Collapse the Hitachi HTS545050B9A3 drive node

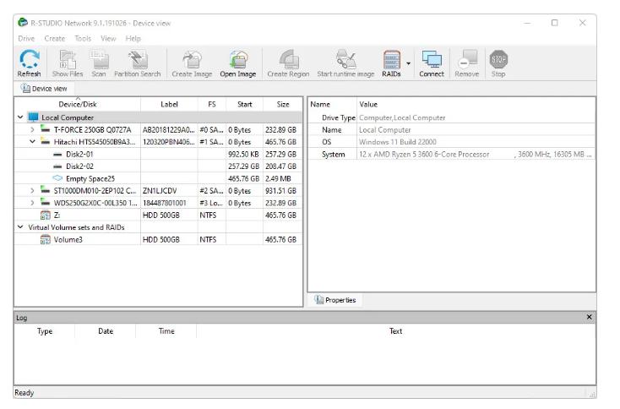tap(32, 142)
